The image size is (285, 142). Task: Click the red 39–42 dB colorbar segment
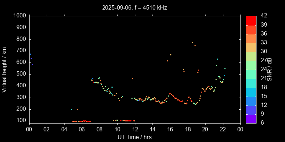(251, 20)
